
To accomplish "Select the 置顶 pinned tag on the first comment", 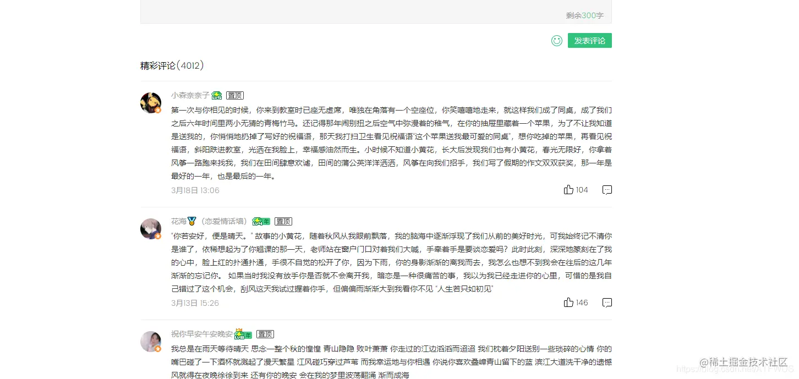I will tap(235, 95).
